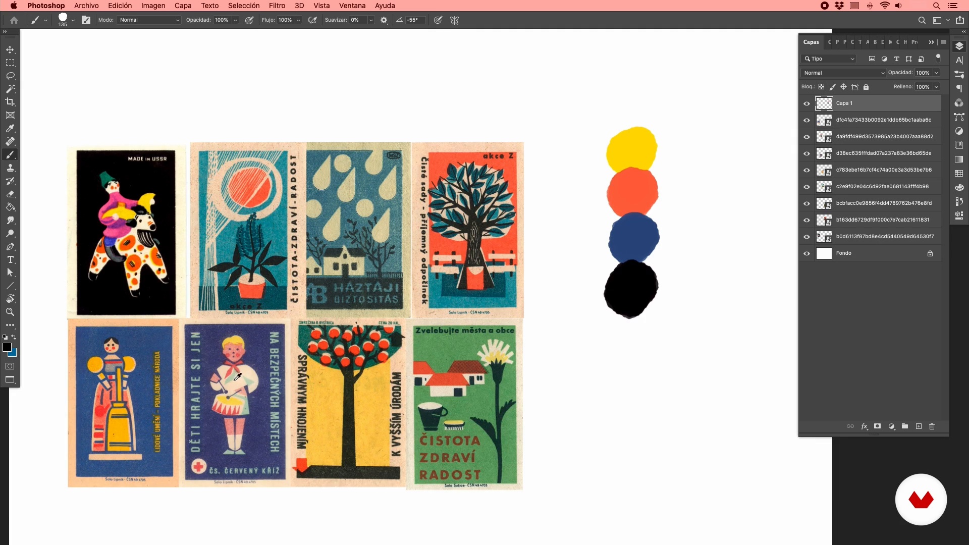Open the brush Modo dropdown
The height and width of the screenshot is (545, 969).
(x=149, y=20)
